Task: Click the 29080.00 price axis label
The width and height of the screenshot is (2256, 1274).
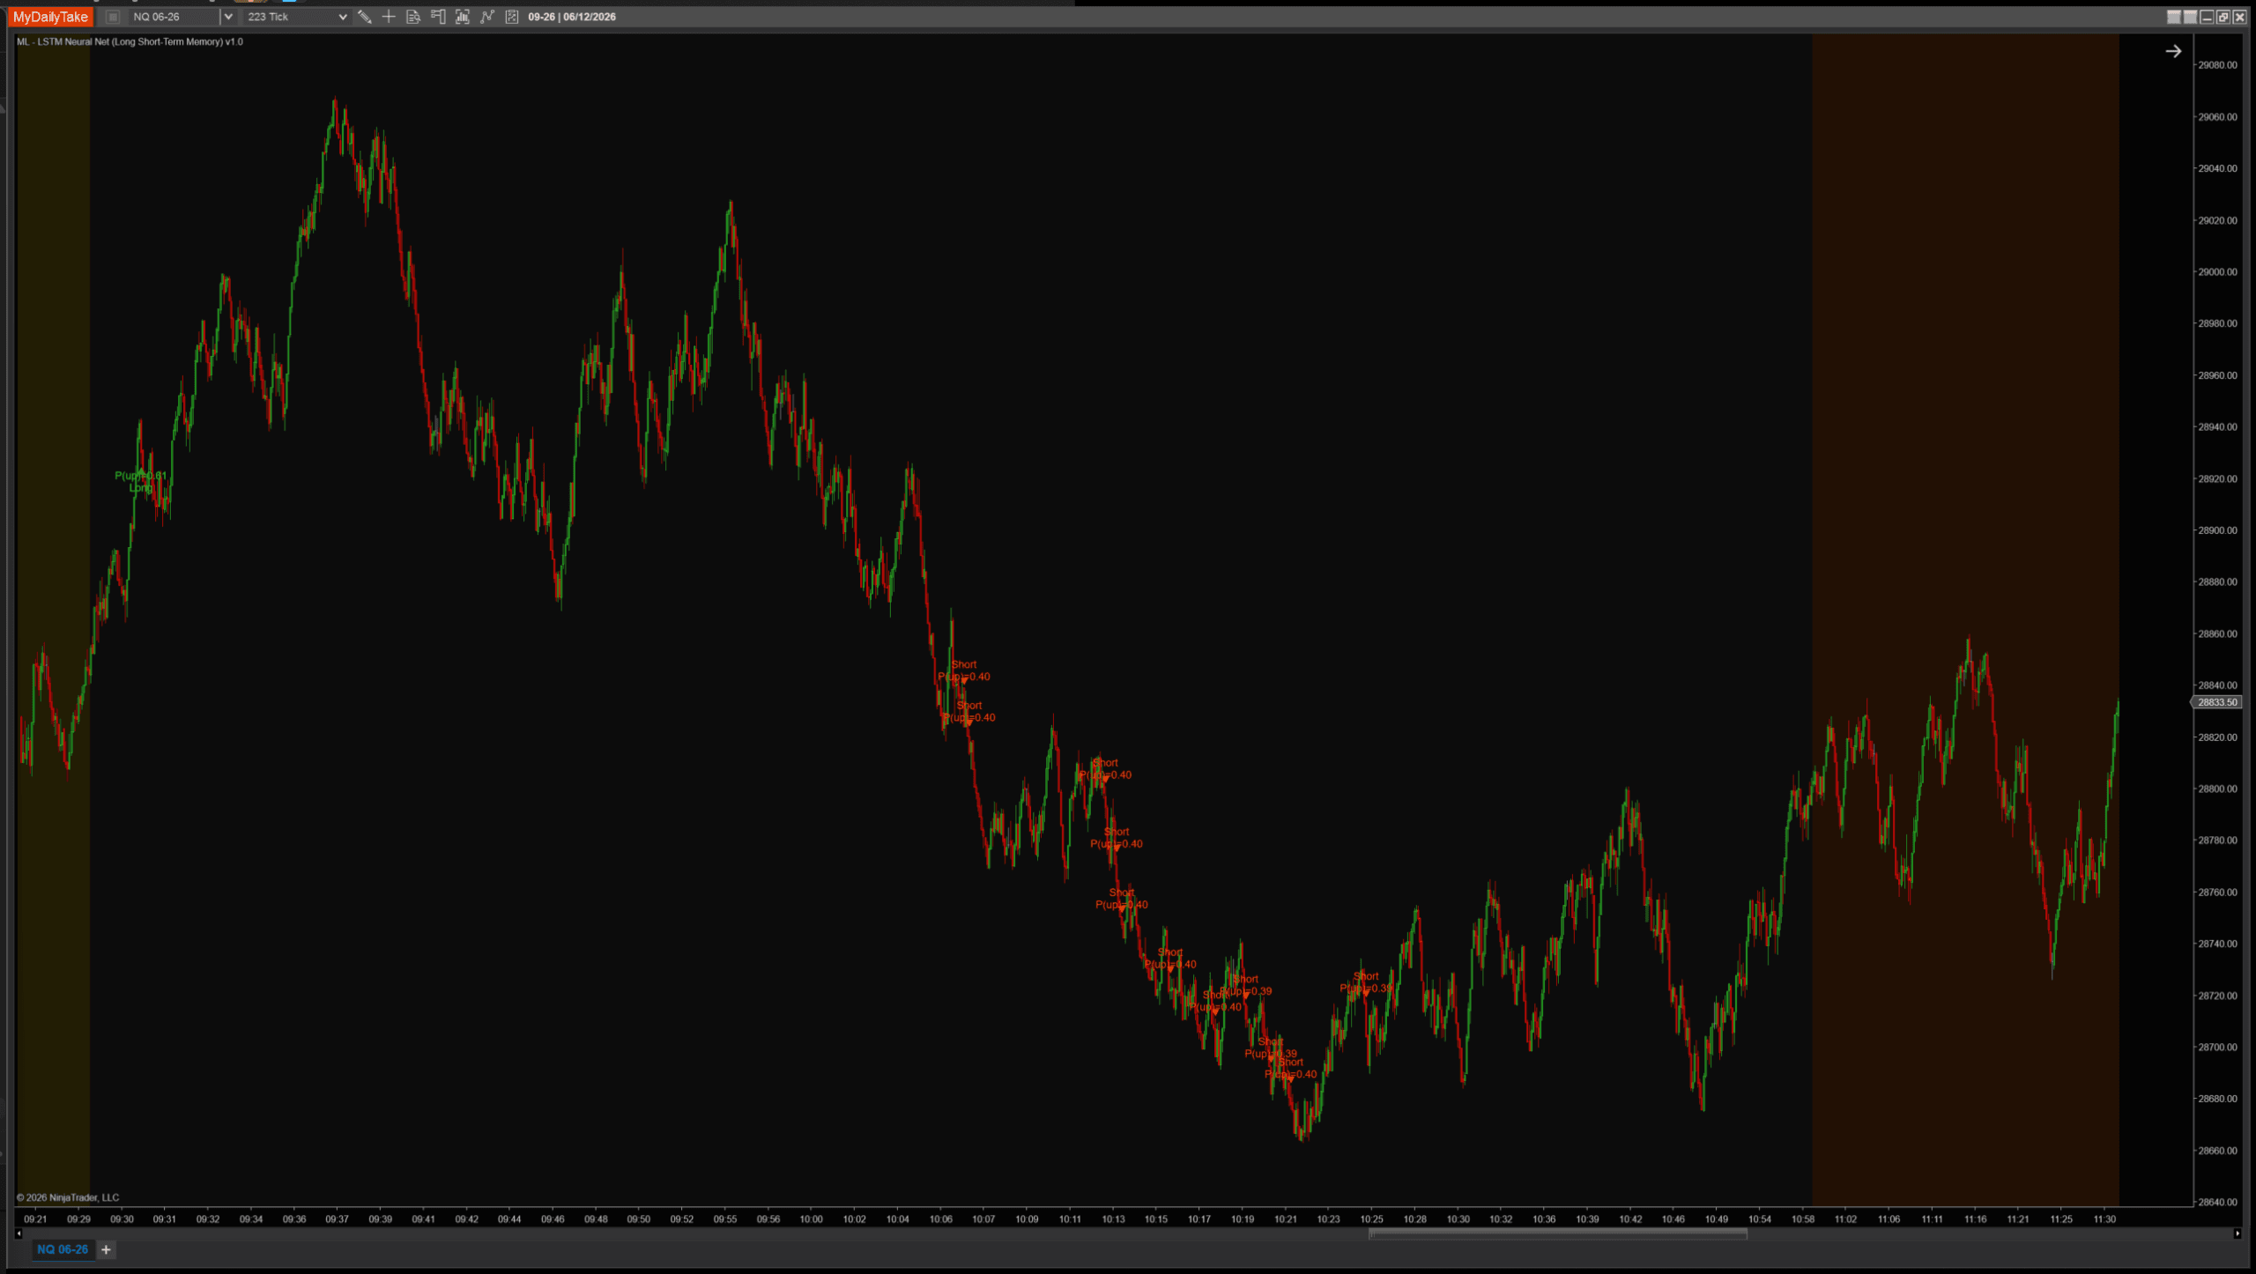Action: pyautogui.click(x=2217, y=64)
